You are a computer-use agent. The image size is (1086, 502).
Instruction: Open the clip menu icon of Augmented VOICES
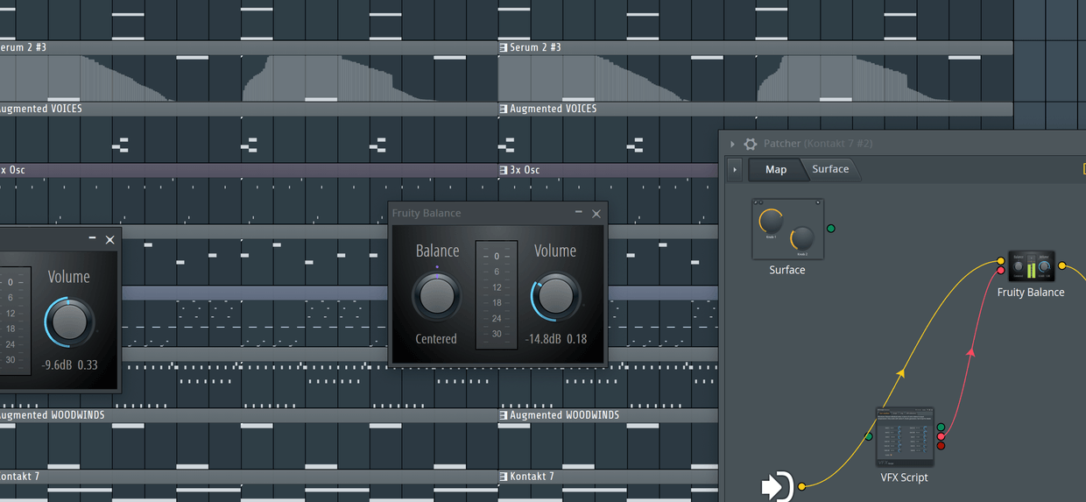click(x=504, y=109)
